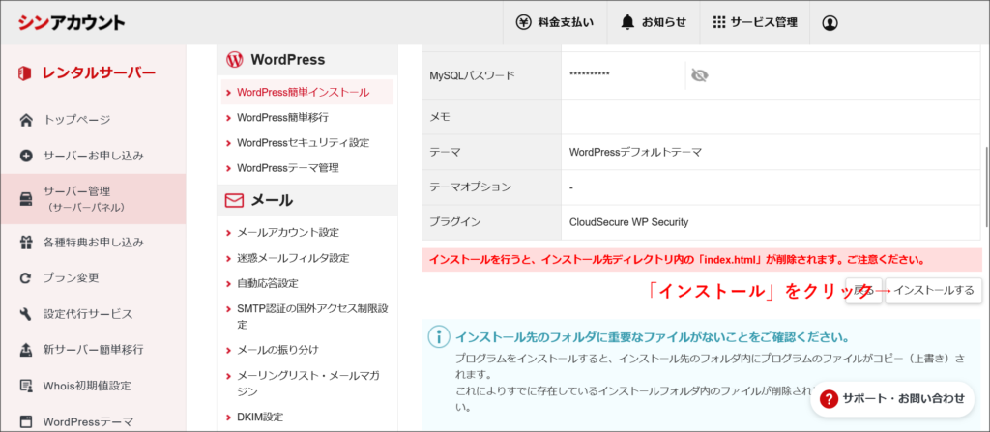Select WordPress簡単インストール link
This screenshot has height=432, width=990.
(303, 92)
